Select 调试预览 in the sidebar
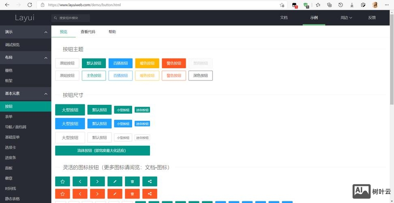This screenshot has height=203, width=394. (x=26, y=45)
